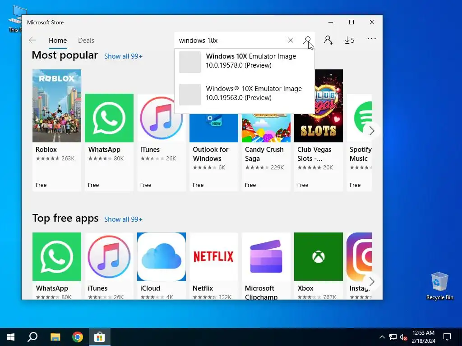The height and width of the screenshot is (346, 462).
Task: Go back with the arrow button
Action: pyautogui.click(x=32, y=40)
